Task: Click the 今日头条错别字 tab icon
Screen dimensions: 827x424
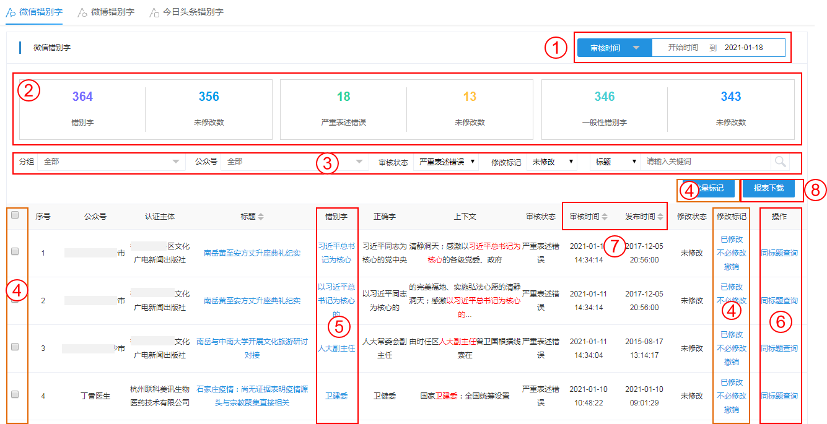Action: point(154,12)
